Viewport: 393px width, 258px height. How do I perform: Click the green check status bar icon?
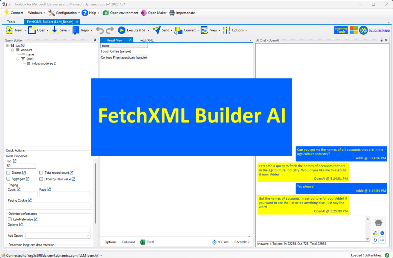(x=387, y=255)
